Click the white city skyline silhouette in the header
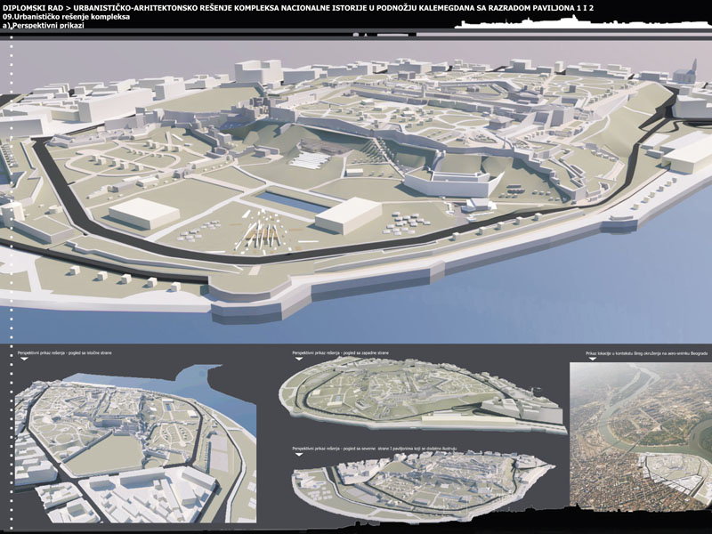Screen dimensions: 712x534 coord(583,20)
